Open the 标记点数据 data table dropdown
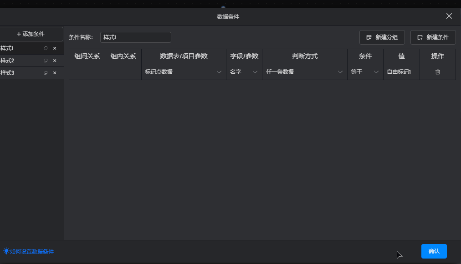Screen dimensions: 461x264 point(184,72)
